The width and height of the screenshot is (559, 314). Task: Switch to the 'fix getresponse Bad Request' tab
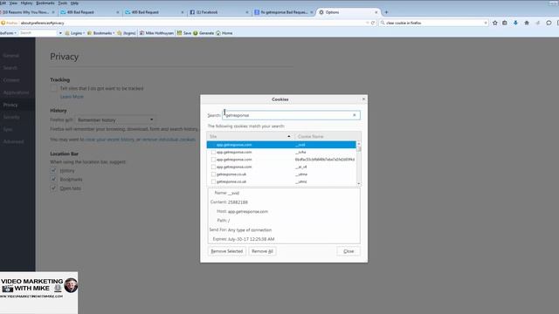pos(283,12)
